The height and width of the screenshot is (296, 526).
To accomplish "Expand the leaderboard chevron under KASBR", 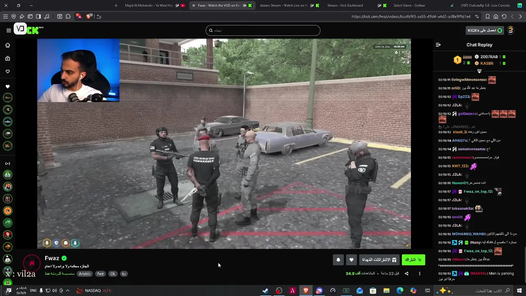I will pyautogui.click(x=479, y=71).
